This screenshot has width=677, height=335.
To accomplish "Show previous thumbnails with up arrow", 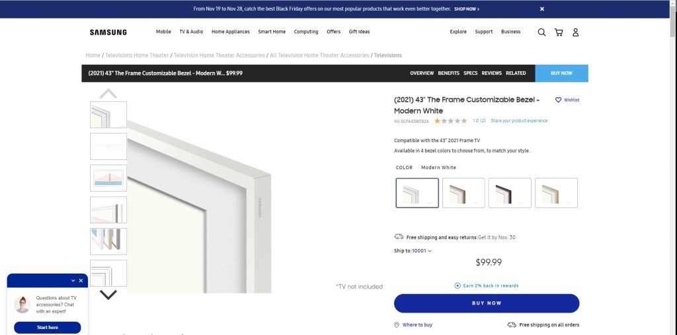I will click(108, 93).
